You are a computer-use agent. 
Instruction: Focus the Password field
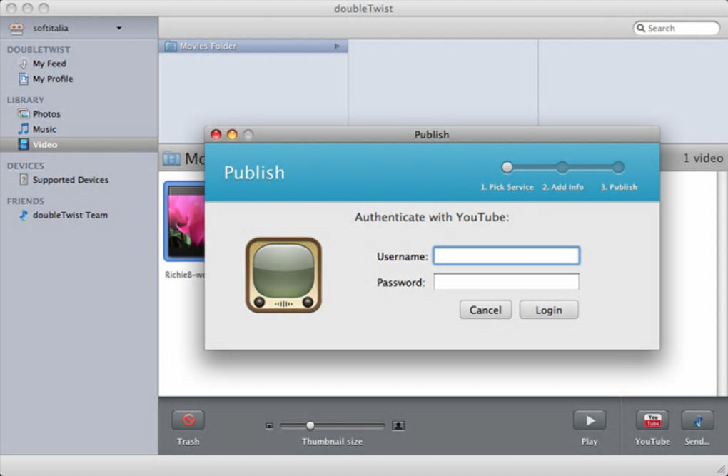[x=506, y=282]
